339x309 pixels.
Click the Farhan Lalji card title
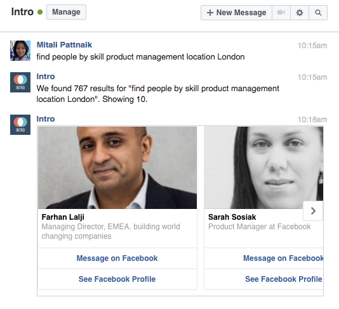pos(63,217)
